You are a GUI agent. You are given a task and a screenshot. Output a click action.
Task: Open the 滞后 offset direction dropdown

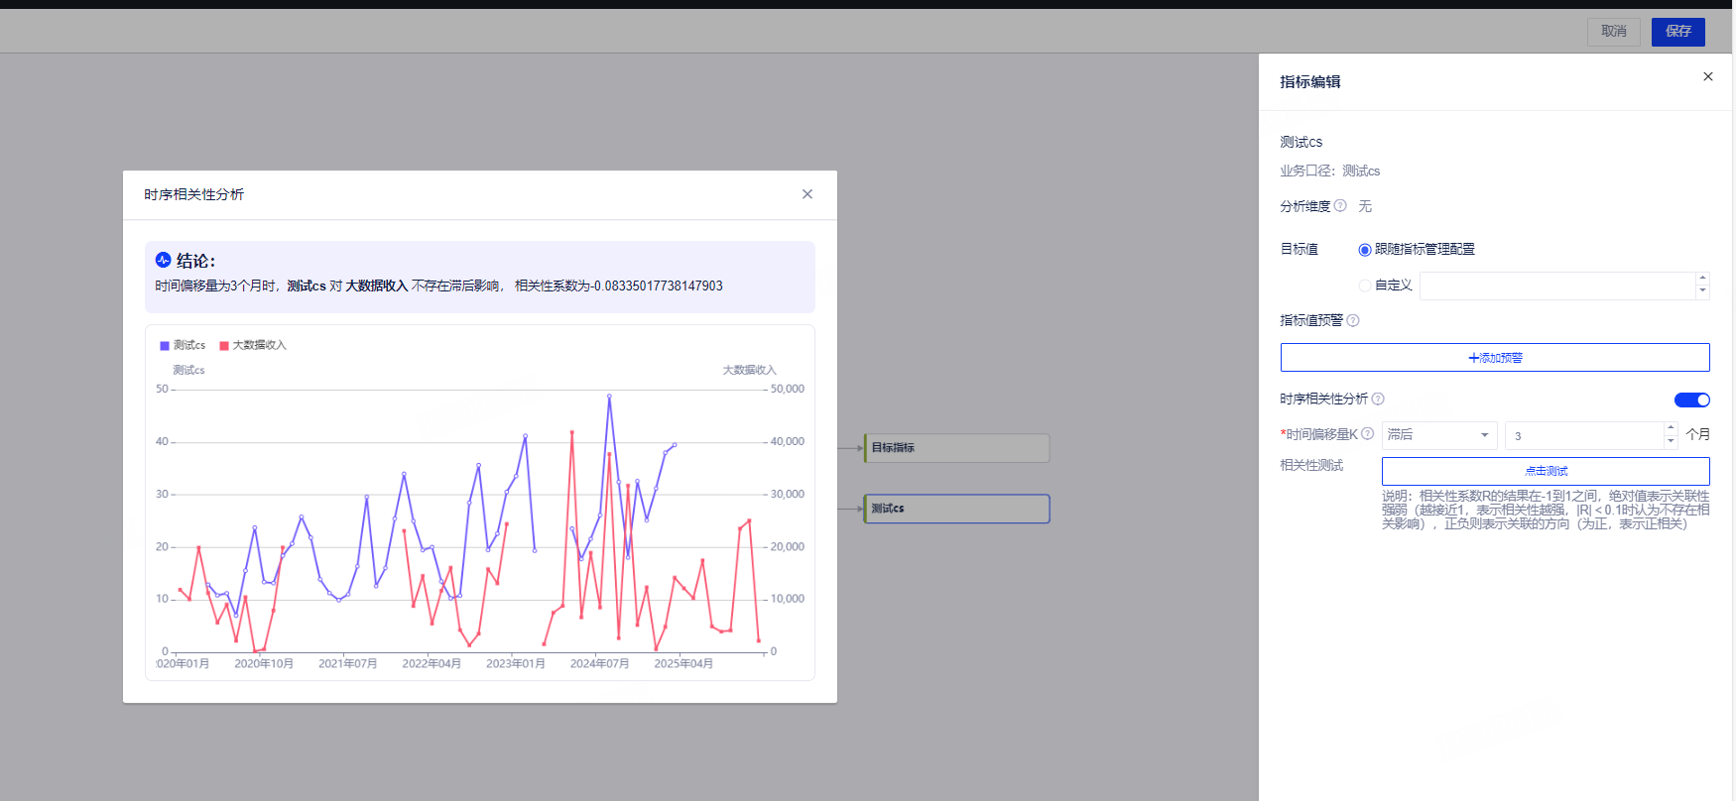pos(1439,435)
